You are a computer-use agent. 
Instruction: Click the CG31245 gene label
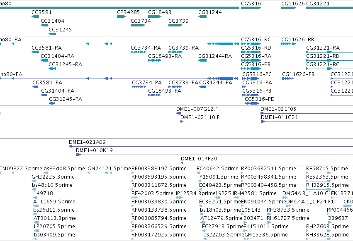60,30
